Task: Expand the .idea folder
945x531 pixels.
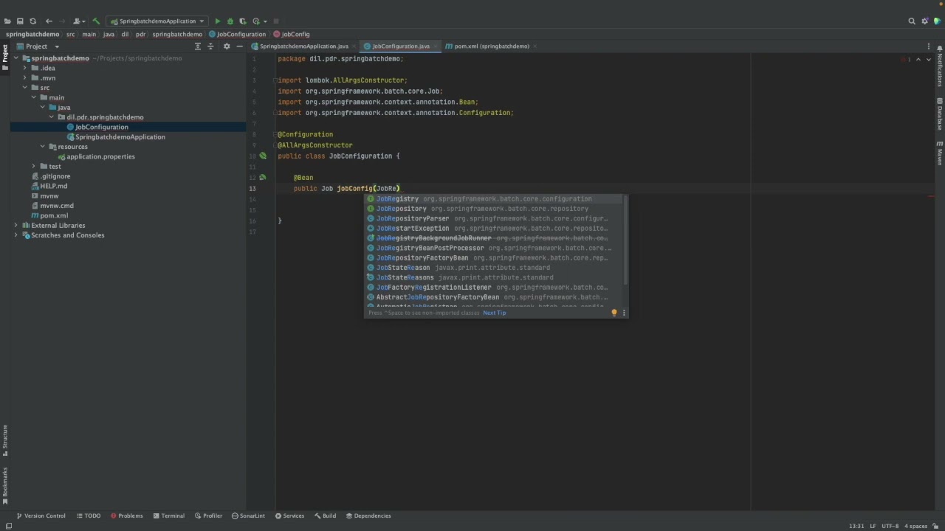Action: [24, 68]
